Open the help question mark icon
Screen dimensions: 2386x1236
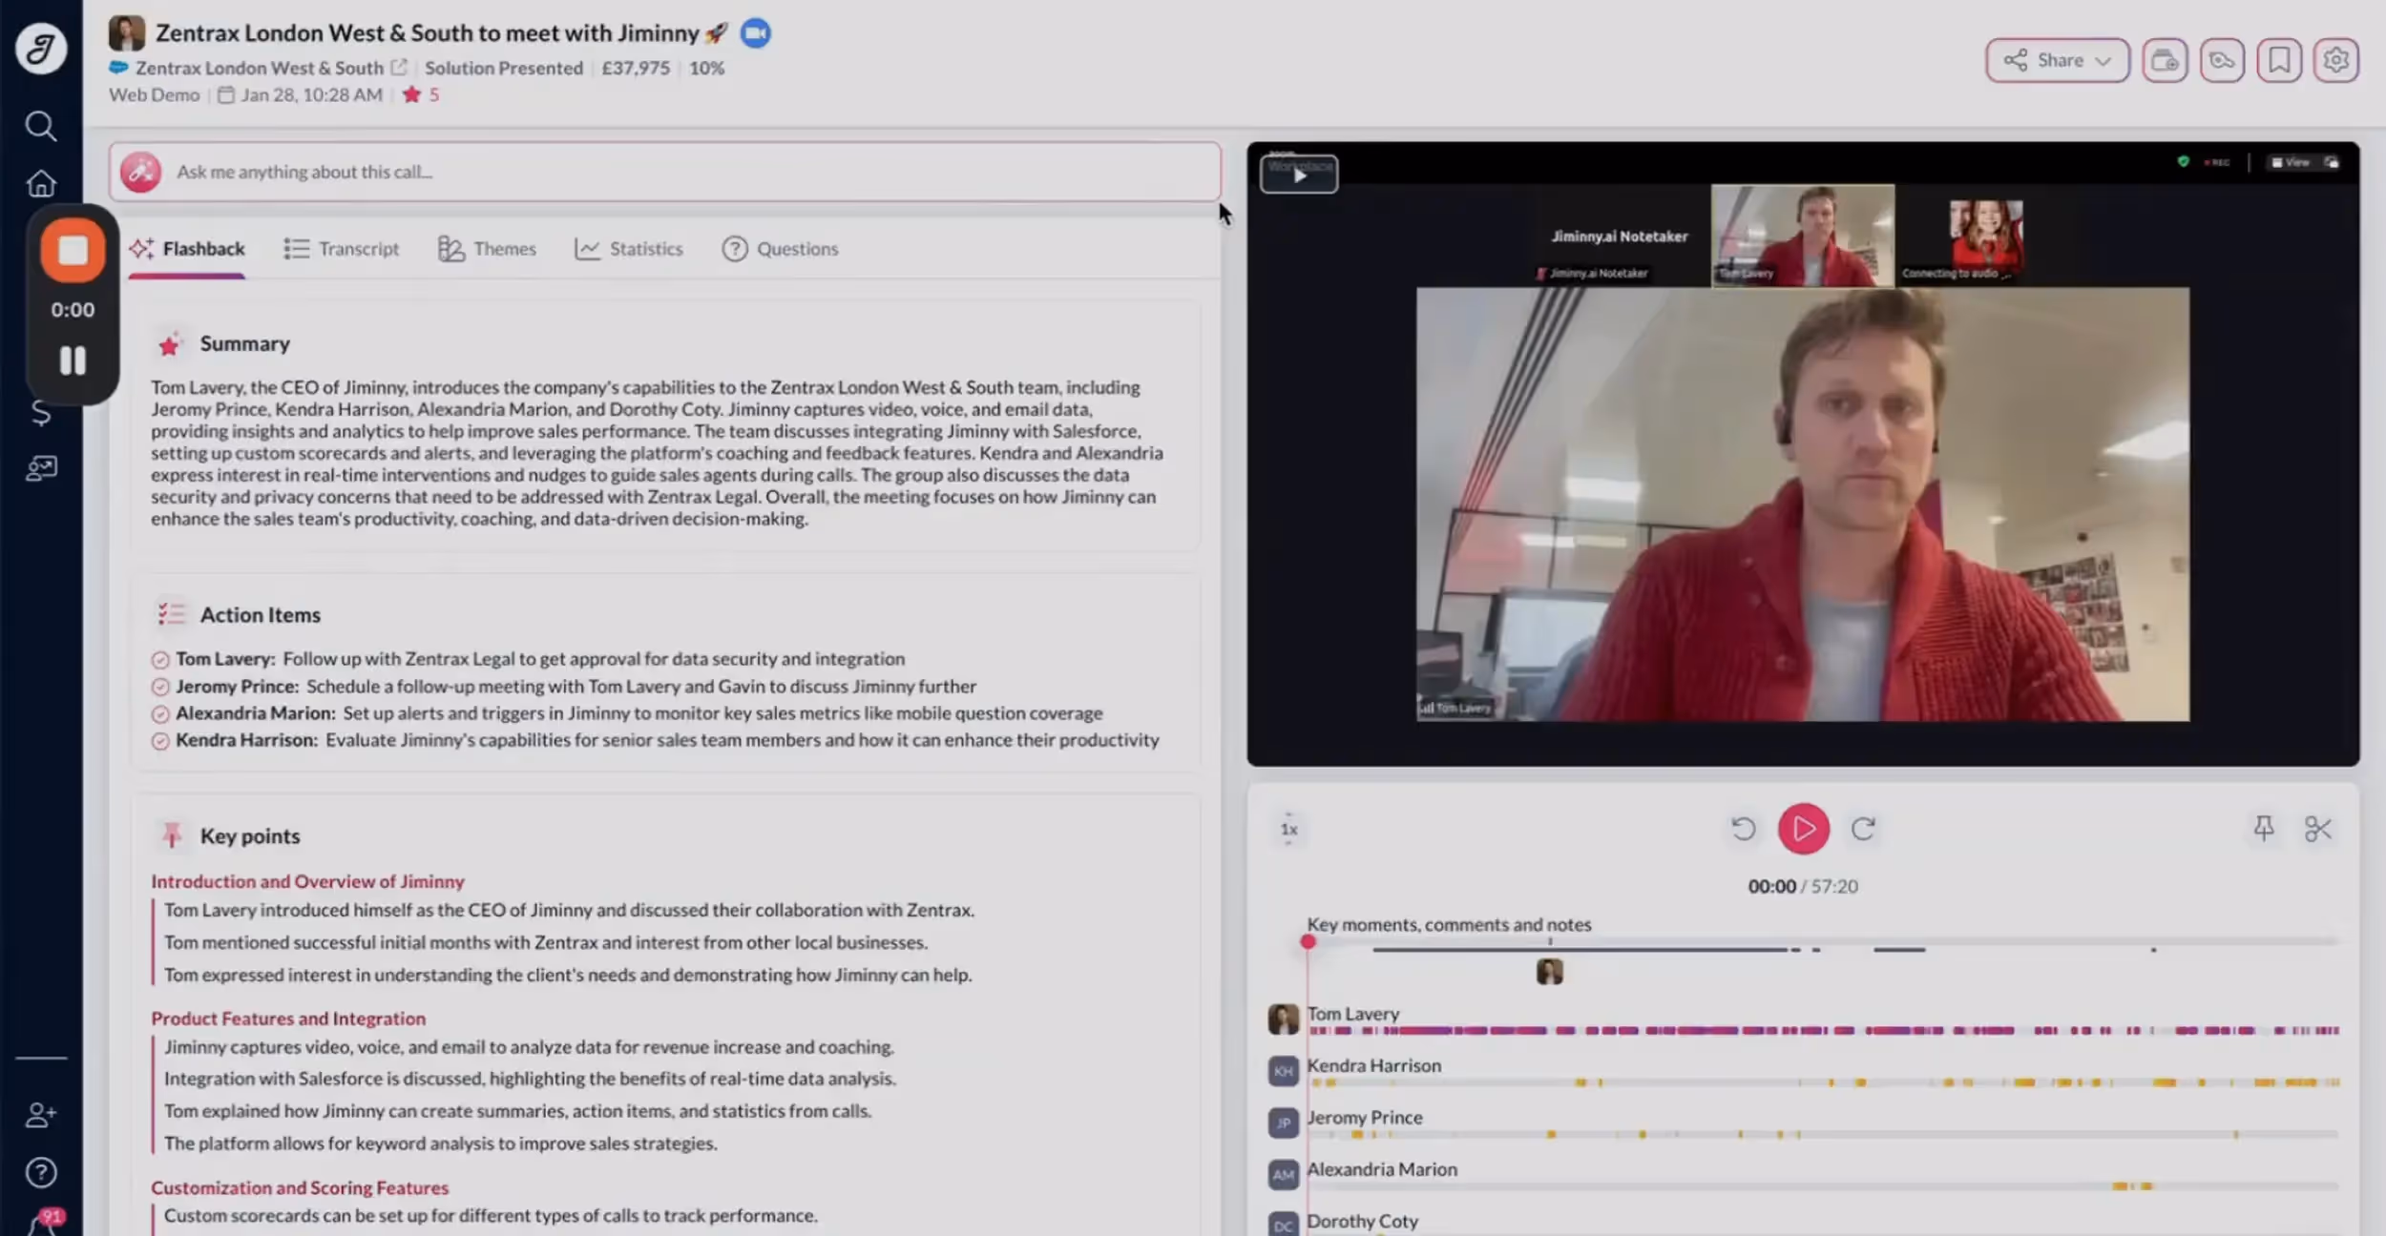tap(40, 1172)
